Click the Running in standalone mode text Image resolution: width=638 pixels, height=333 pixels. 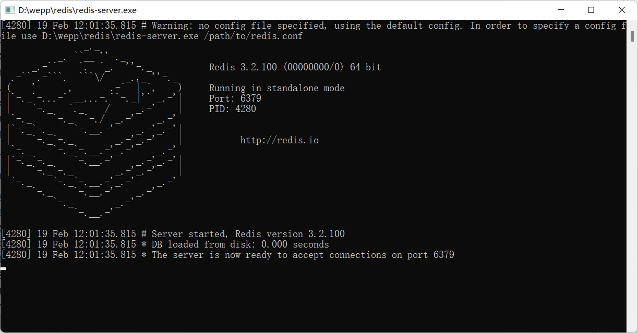[x=276, y=88]
